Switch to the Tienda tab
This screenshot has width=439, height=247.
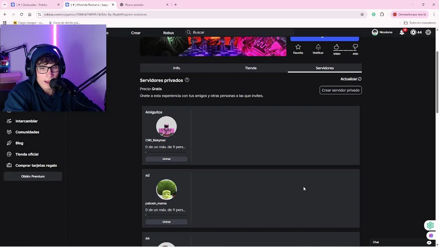pyautogui.click(x=251, y=68)
